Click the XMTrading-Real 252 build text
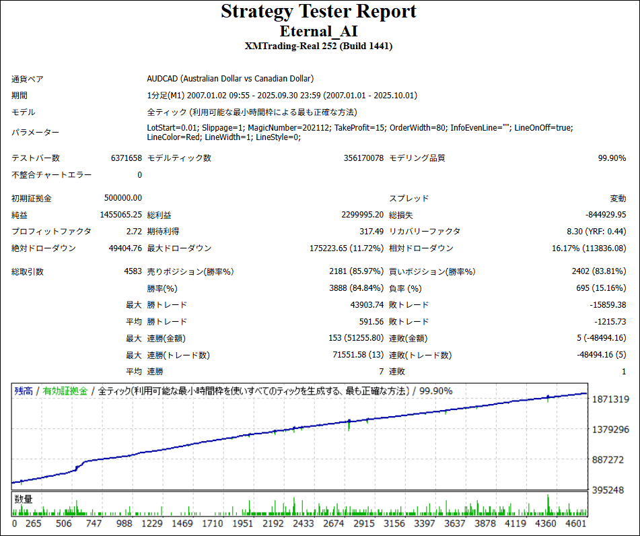640x536 pixels. point(318,46)
